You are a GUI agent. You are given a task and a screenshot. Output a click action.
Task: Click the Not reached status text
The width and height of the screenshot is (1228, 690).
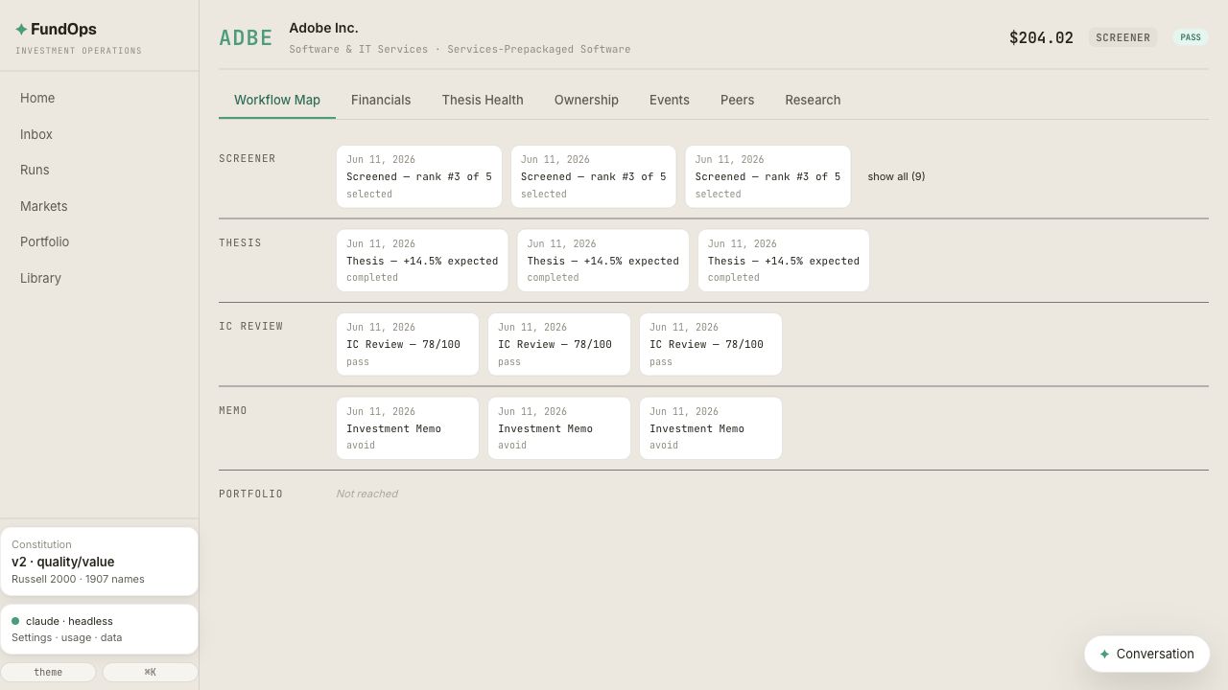[366, 494]
